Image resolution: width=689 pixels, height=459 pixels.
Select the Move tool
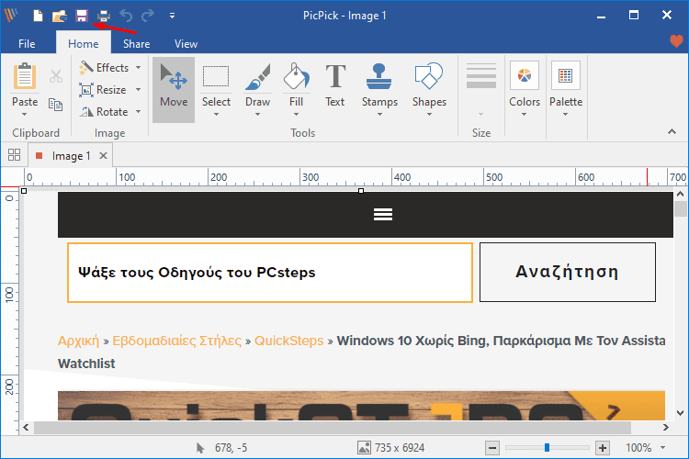coord(174,89)
